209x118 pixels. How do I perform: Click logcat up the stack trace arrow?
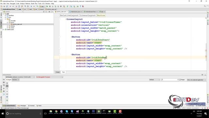tap(7, 89)
